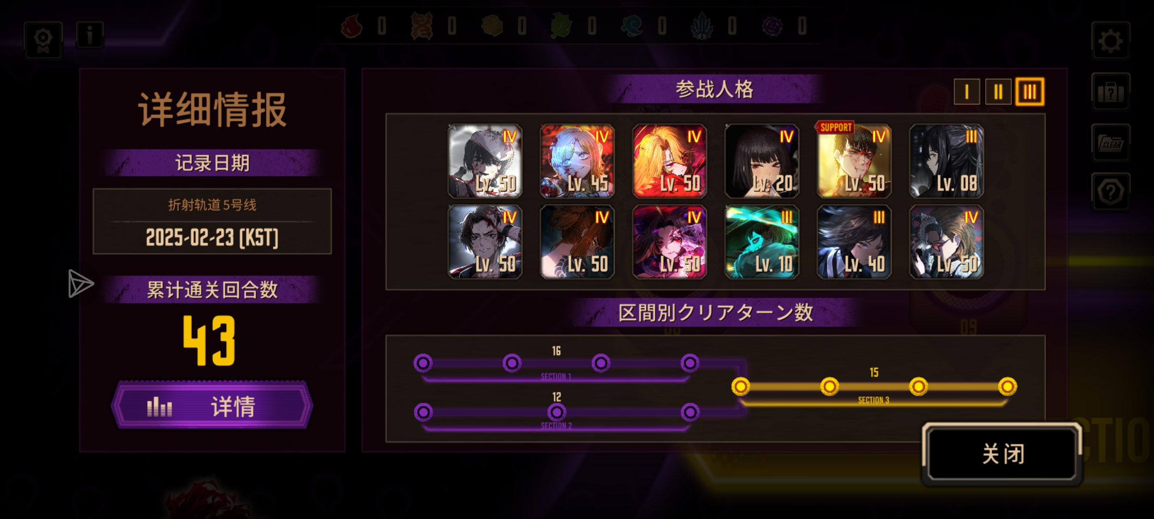Click the 详情 details button
This screenshot has width=1154, height=519.
212,406
